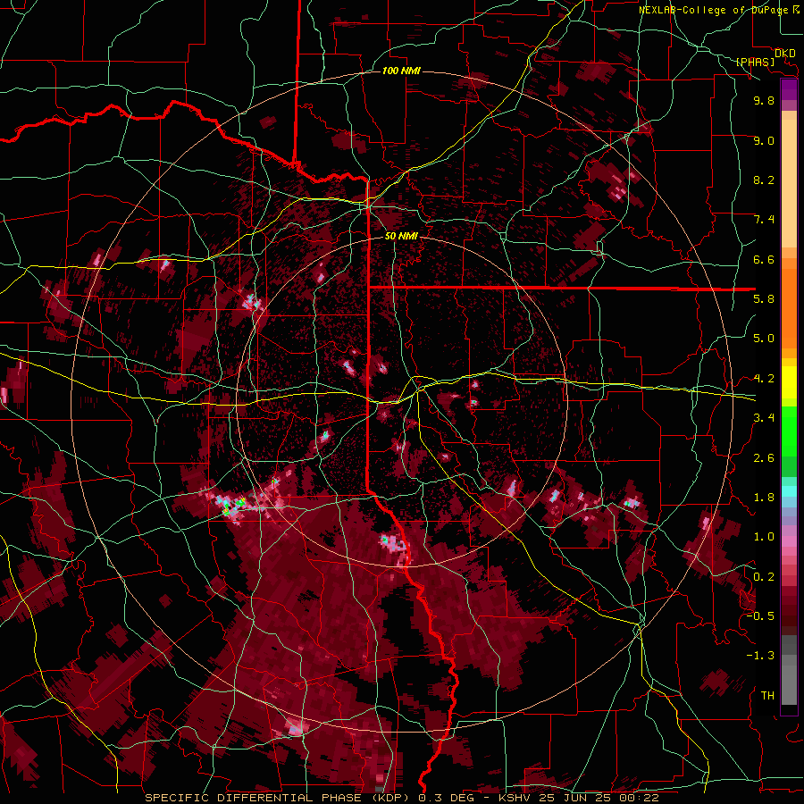
Task: Click the 5.8 scale value
Action: click(764, 299)
